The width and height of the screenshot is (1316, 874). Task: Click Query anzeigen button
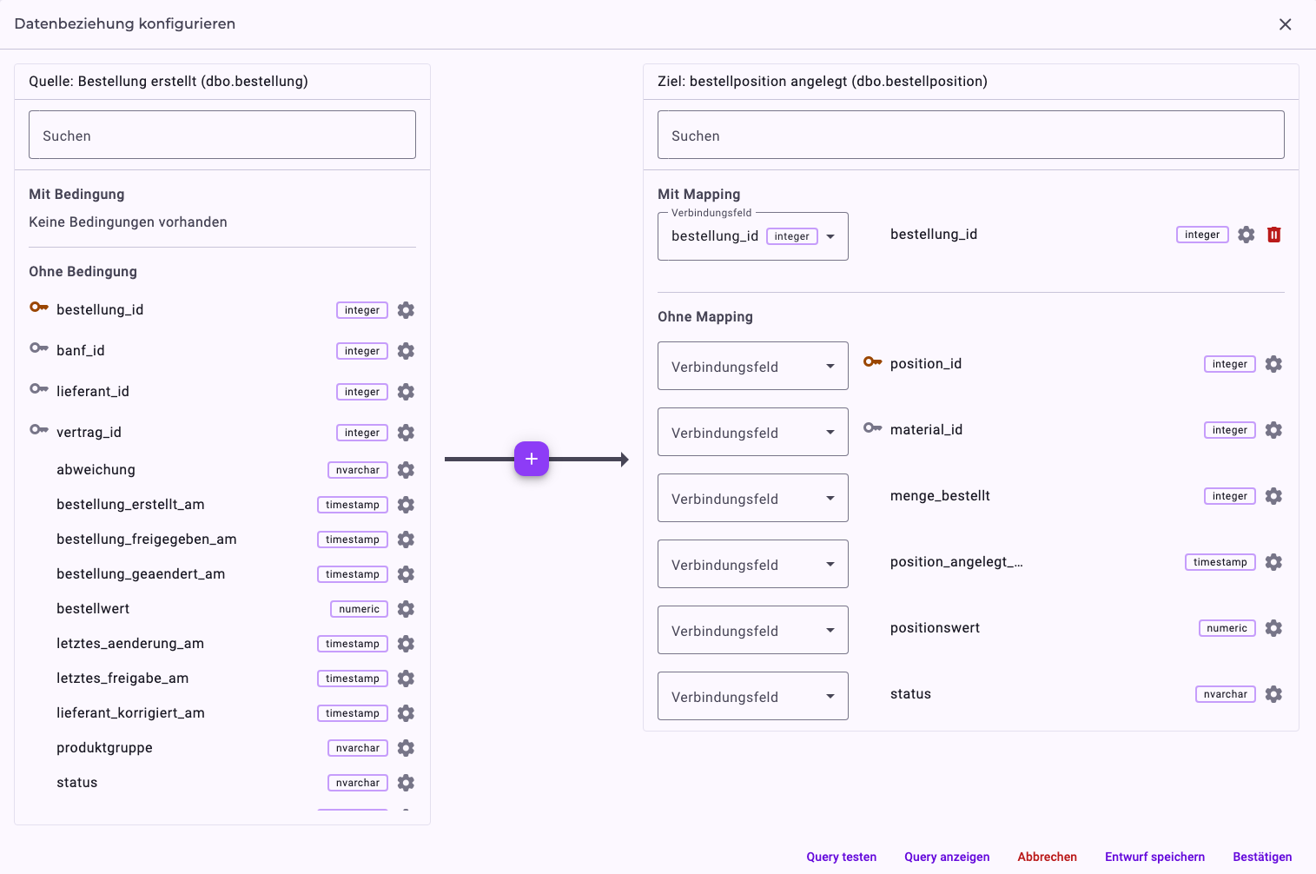[947, 857]
